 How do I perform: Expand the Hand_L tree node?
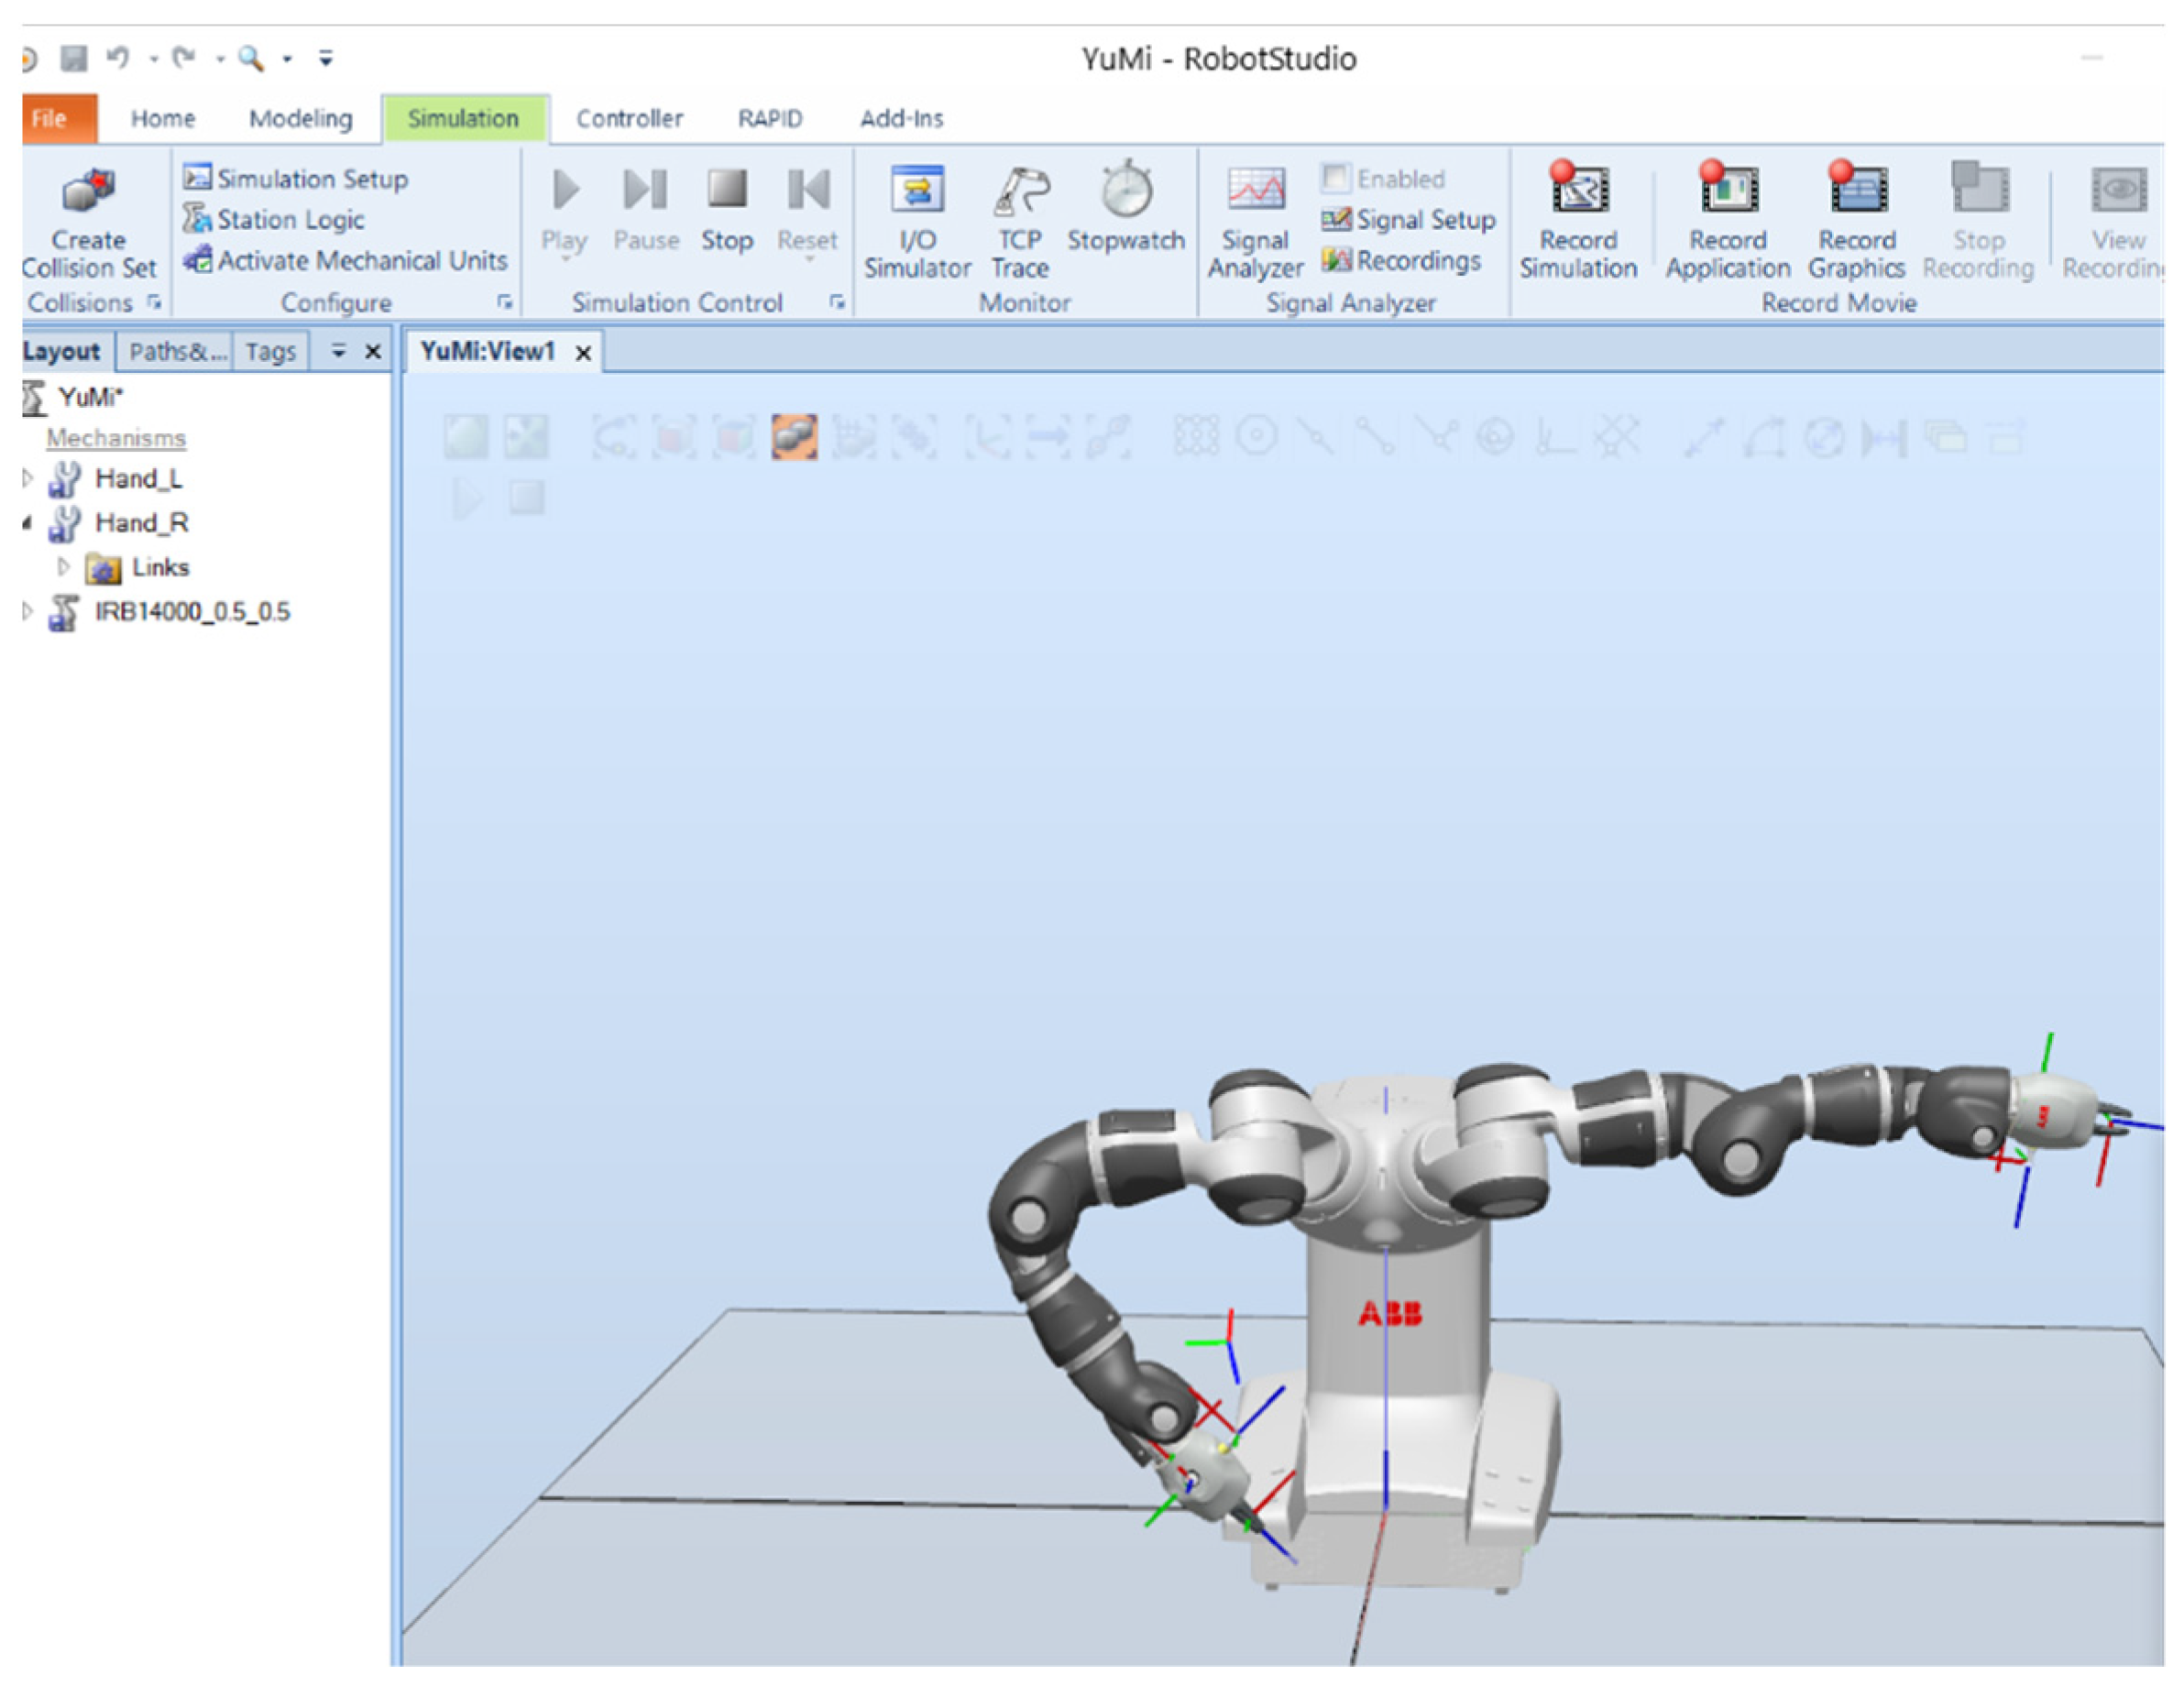[x=27, y=479]
